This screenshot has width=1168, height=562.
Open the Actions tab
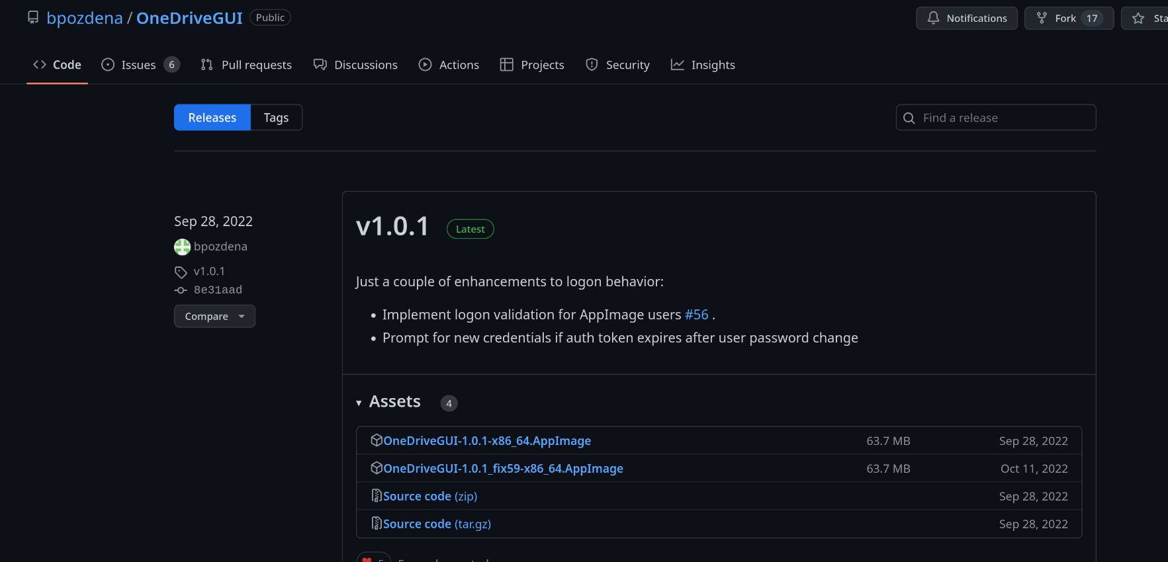[x=449, y=65]
